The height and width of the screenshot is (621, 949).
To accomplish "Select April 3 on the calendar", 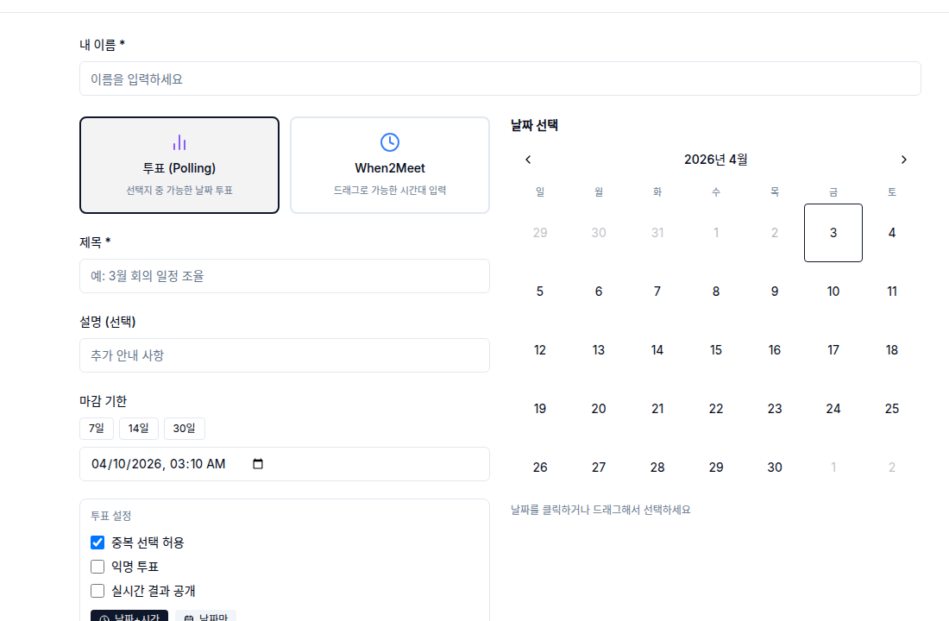I will [x=833, y=233].
